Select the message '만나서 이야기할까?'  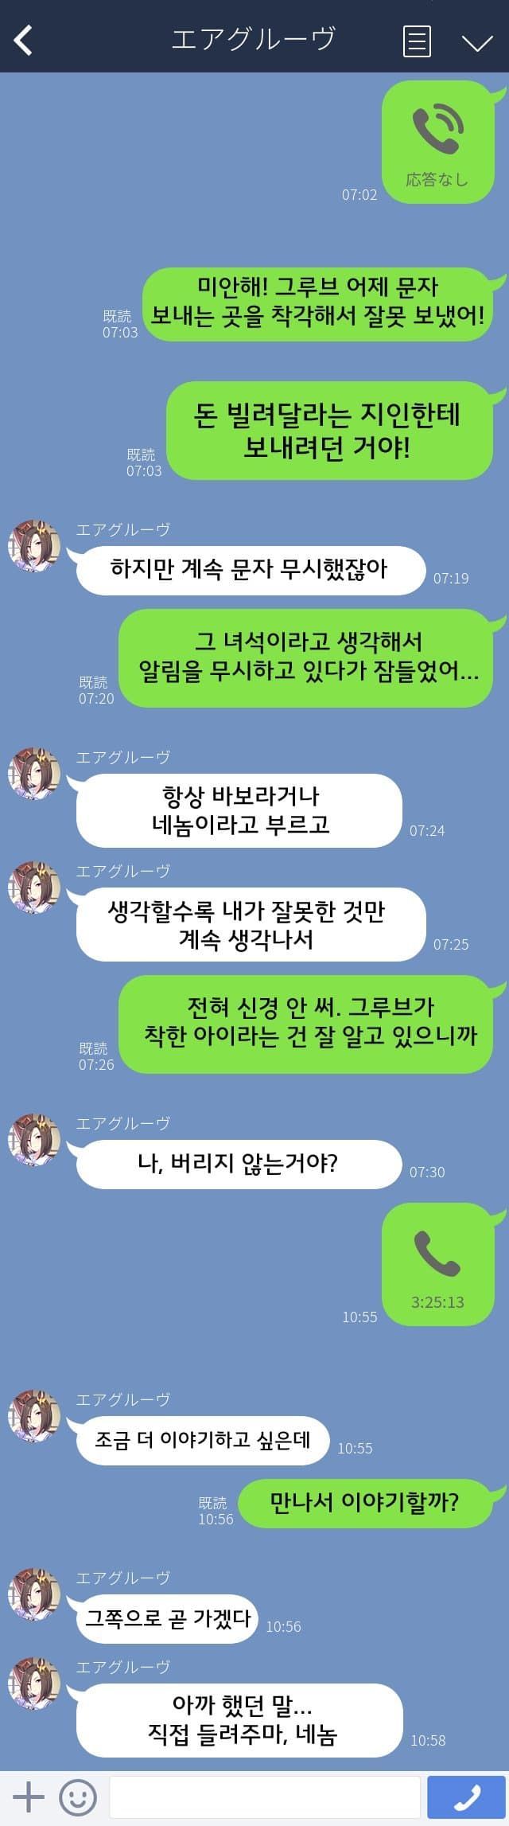click(x=366, y=1503)
